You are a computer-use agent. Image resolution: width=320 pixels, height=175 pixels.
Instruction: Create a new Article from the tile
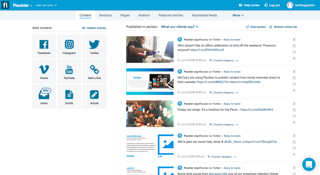[94, 97]
